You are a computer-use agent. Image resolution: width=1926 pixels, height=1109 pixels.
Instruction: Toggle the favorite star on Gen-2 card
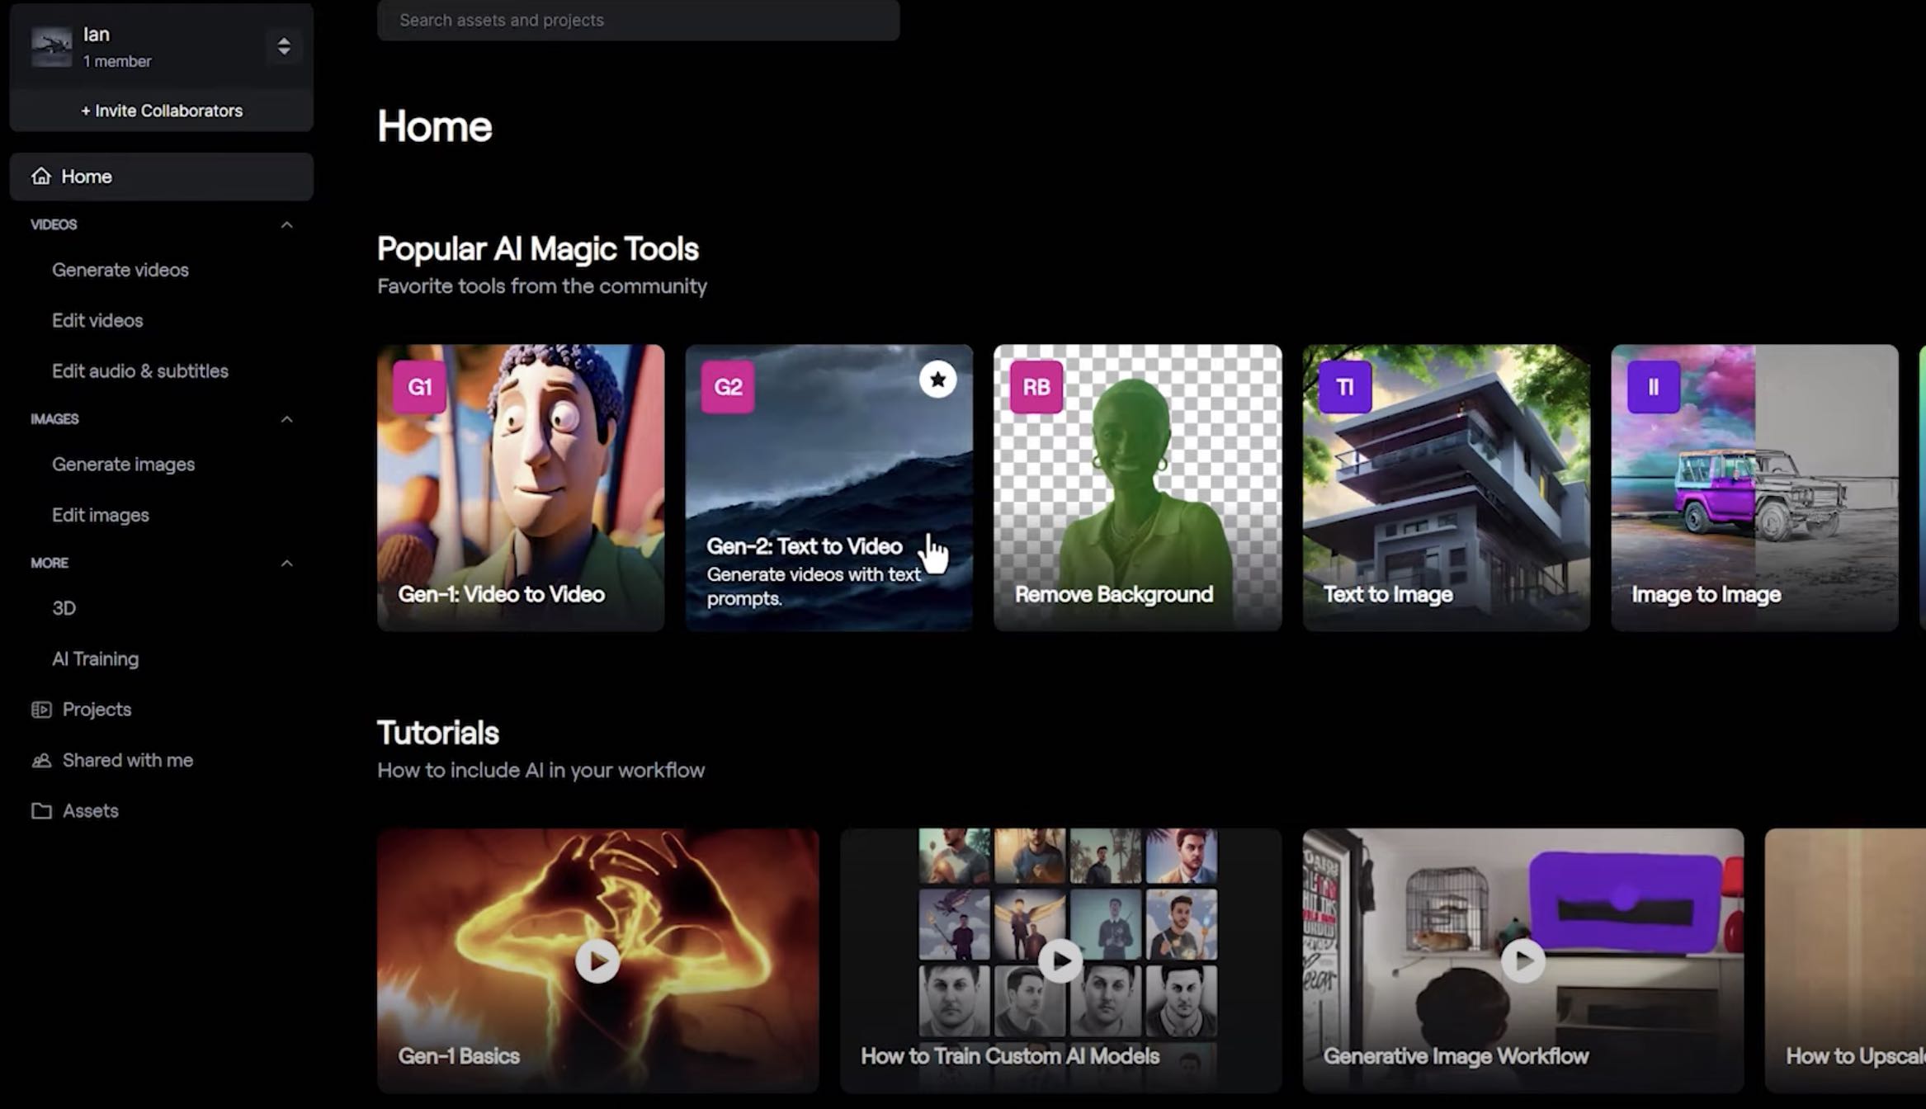pos(937,380)
